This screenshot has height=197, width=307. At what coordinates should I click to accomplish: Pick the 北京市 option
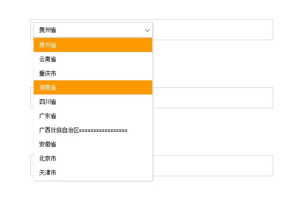pos(93,158)
